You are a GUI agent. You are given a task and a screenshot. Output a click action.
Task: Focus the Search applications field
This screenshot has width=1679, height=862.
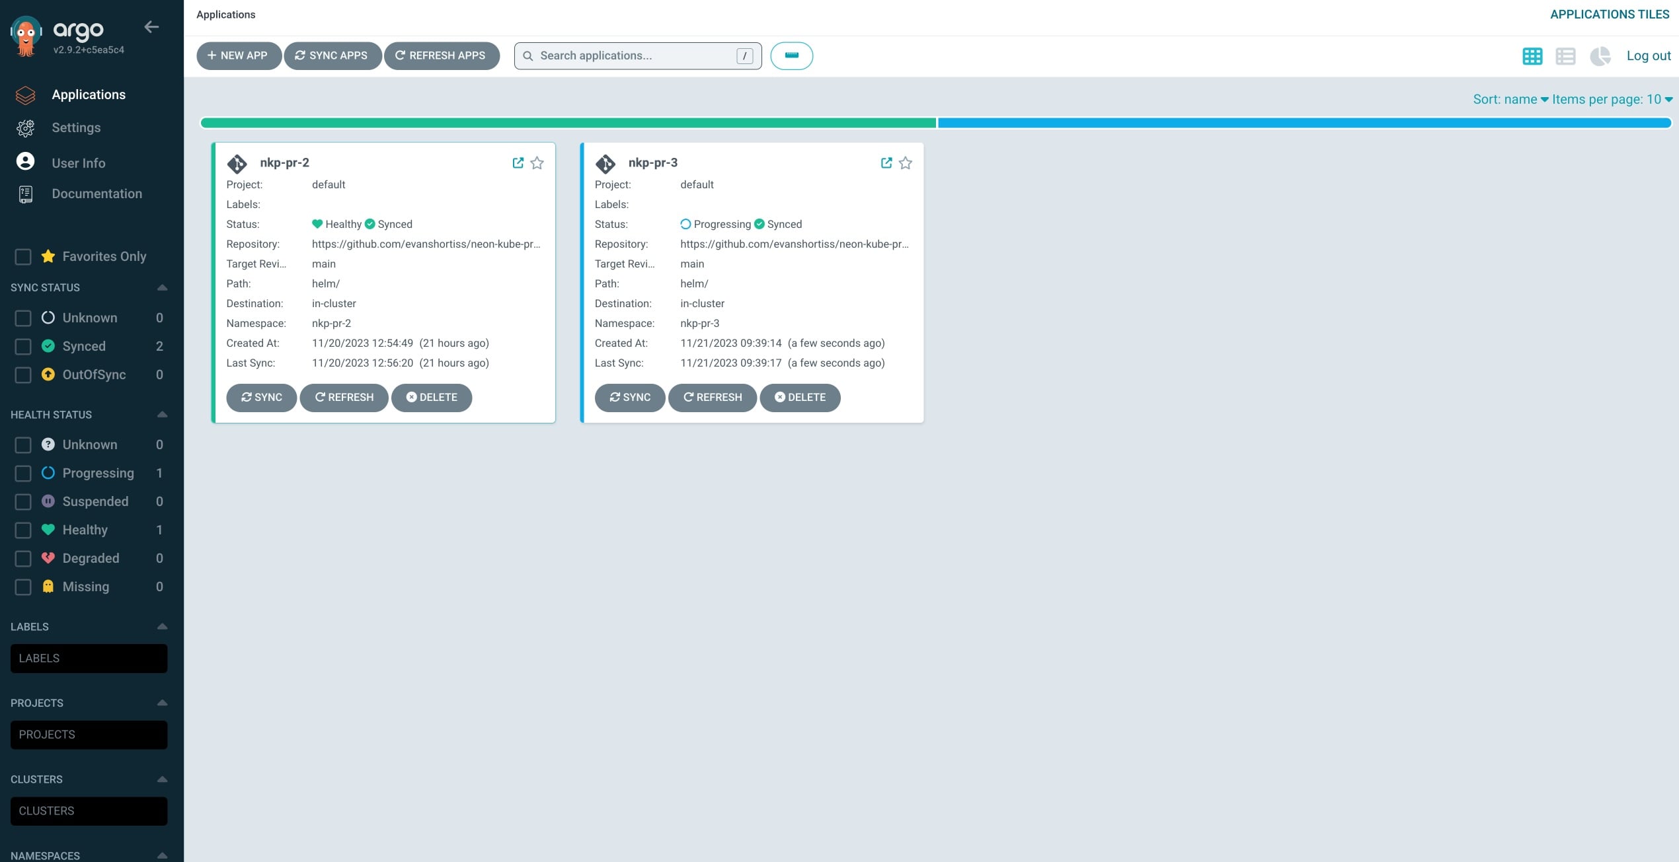(x=635, y=55)
